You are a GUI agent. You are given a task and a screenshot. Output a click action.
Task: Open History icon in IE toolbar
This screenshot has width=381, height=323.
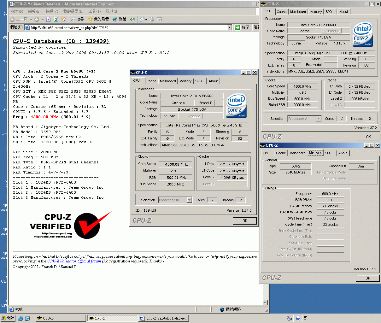(x=132, y=19)
